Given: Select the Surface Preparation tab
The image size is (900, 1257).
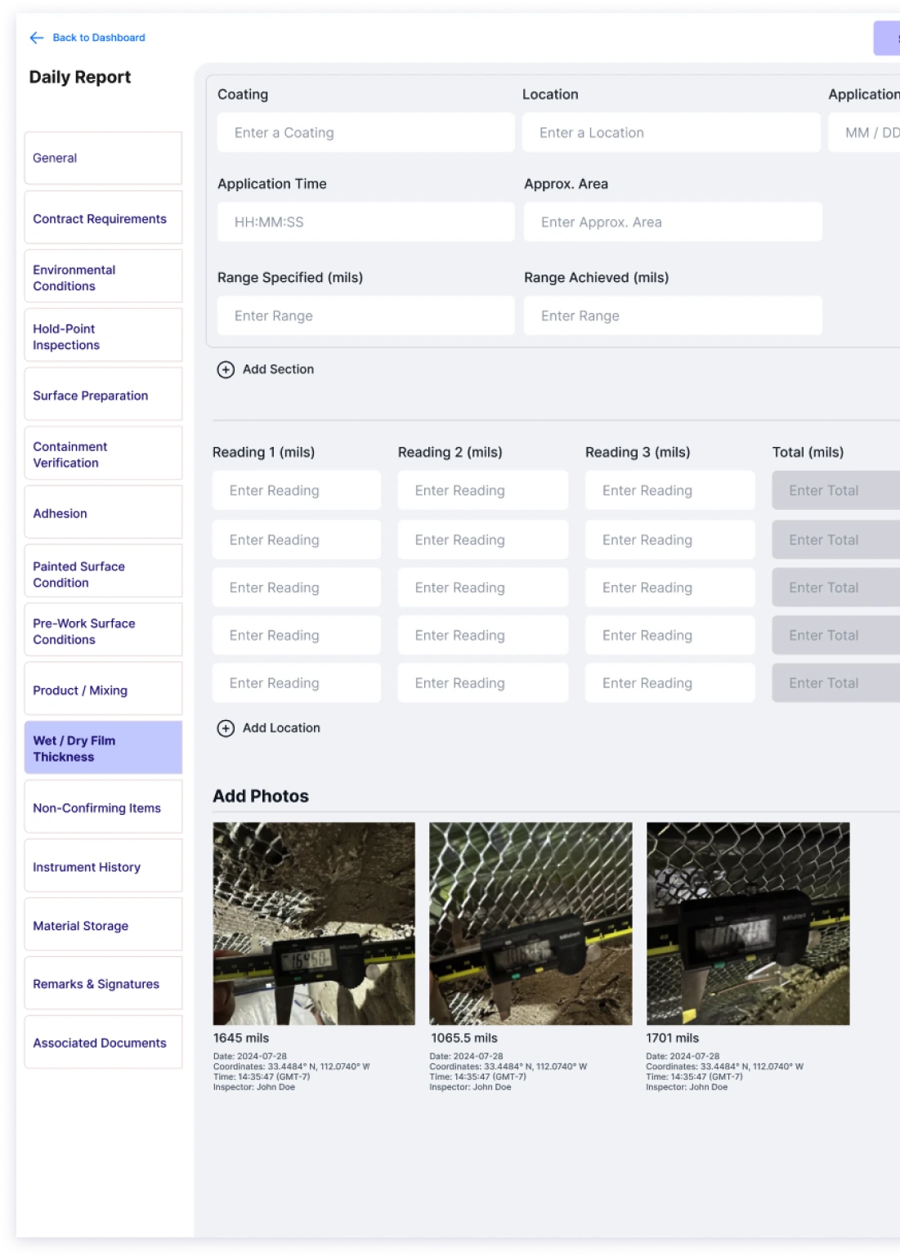Looking at the screenshot, I should [103, 396].
